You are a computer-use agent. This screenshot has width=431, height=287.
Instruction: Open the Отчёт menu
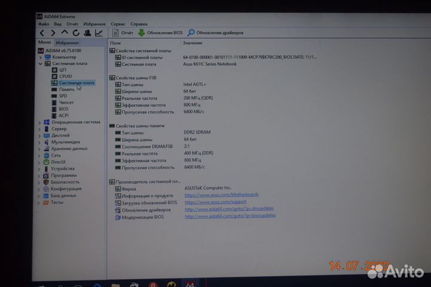click(72, 24)
